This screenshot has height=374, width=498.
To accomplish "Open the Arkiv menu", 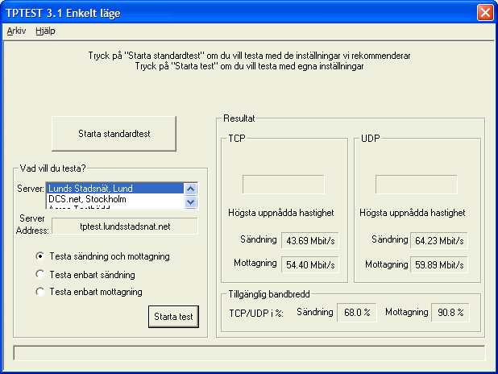I will 16,31.
